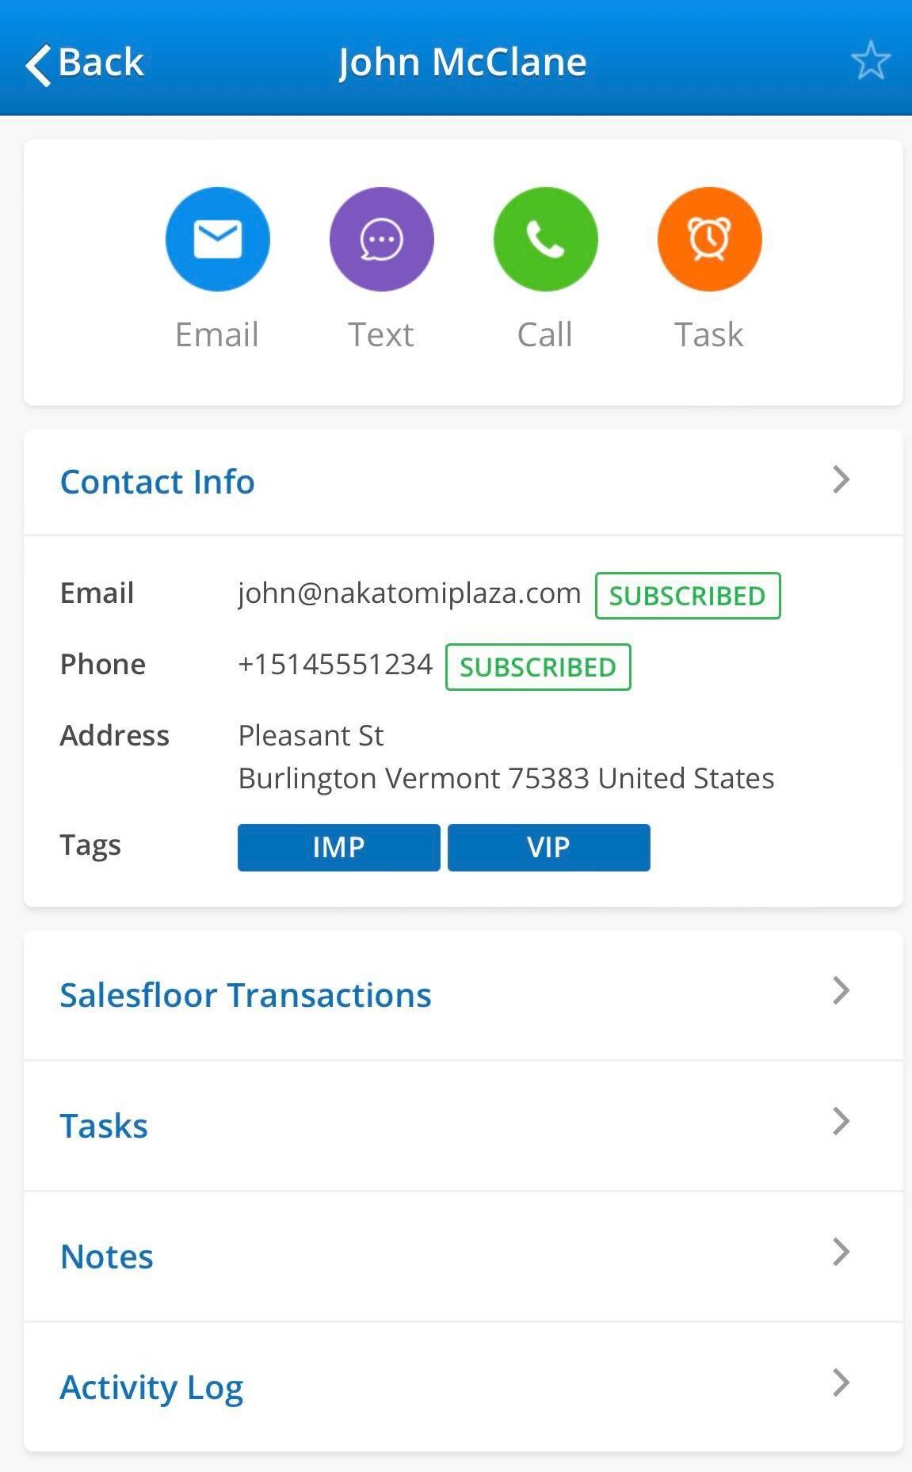The image size is (912, 1472).
Task: Expand Salesfloor Transactions chevron
Action: tap(841, 990)
